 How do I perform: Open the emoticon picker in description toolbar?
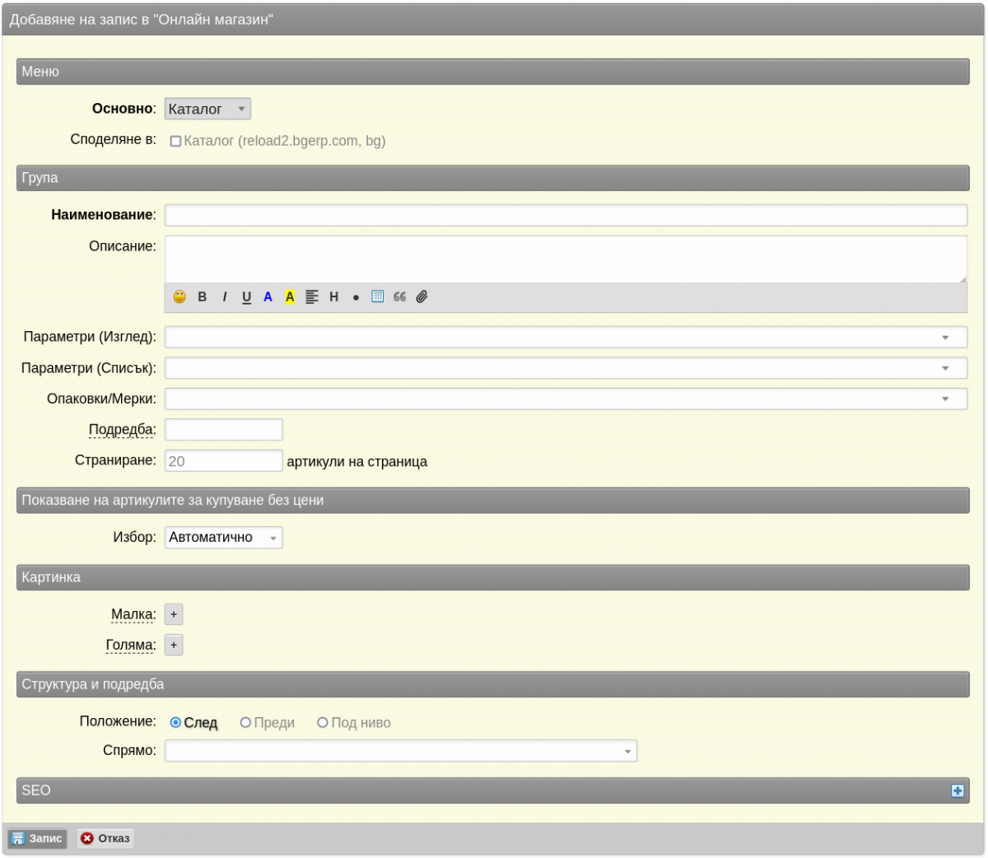(179, 297)
